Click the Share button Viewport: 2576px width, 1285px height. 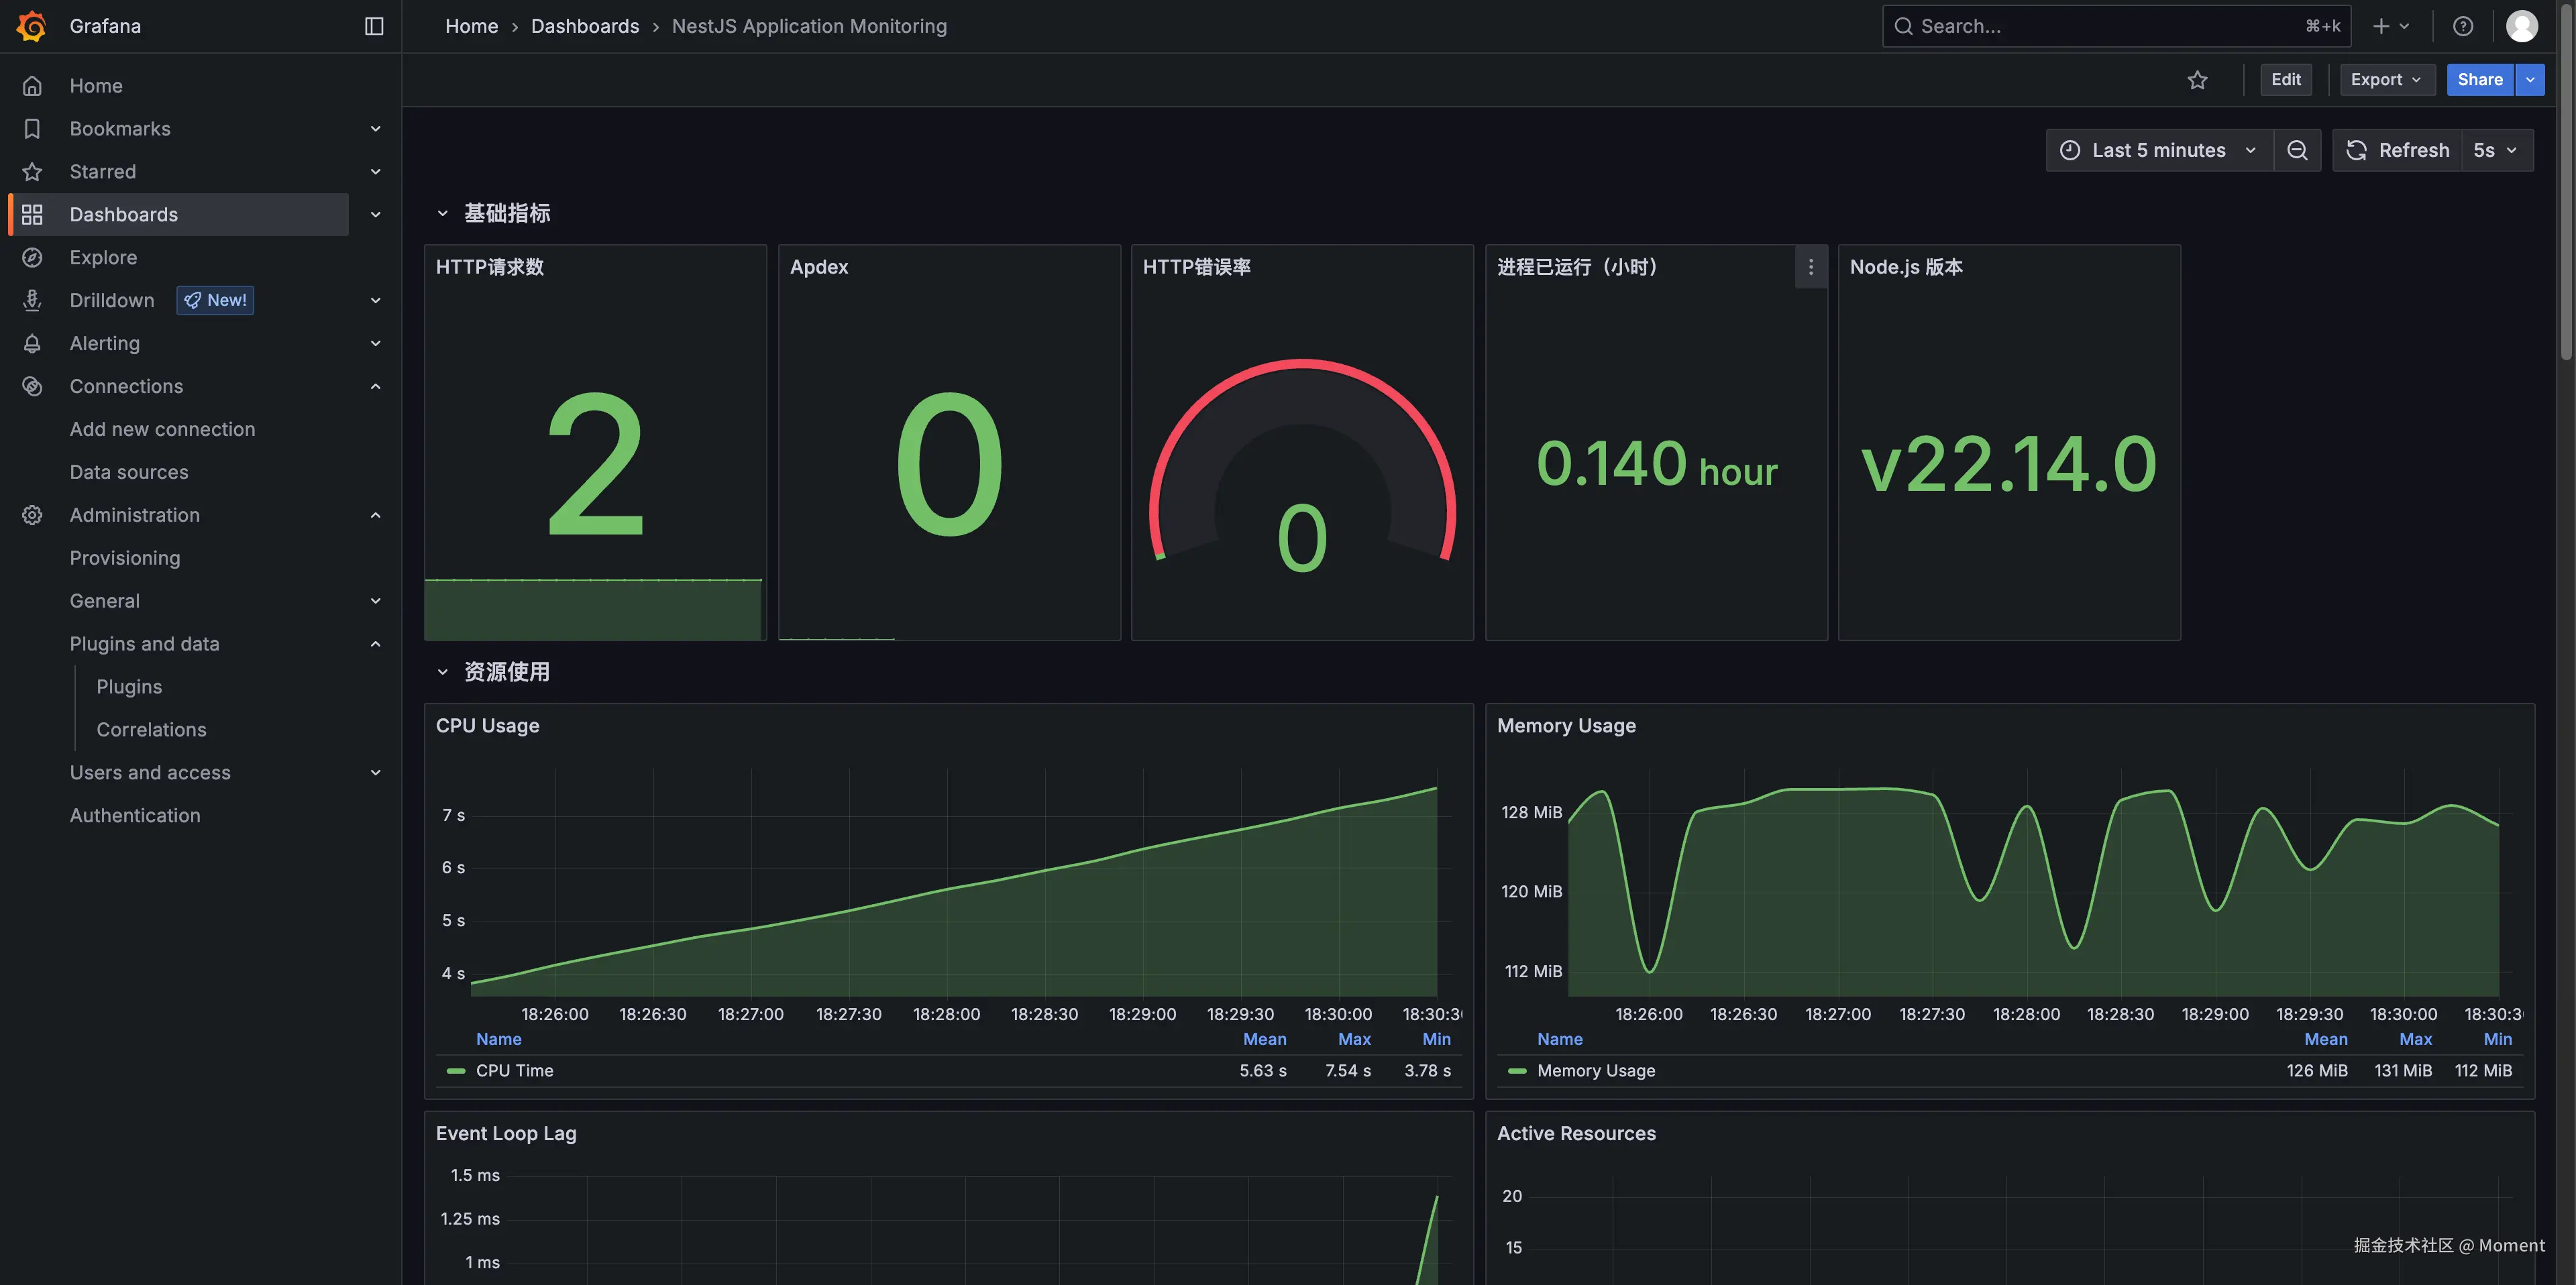(x=2480, y=80)
